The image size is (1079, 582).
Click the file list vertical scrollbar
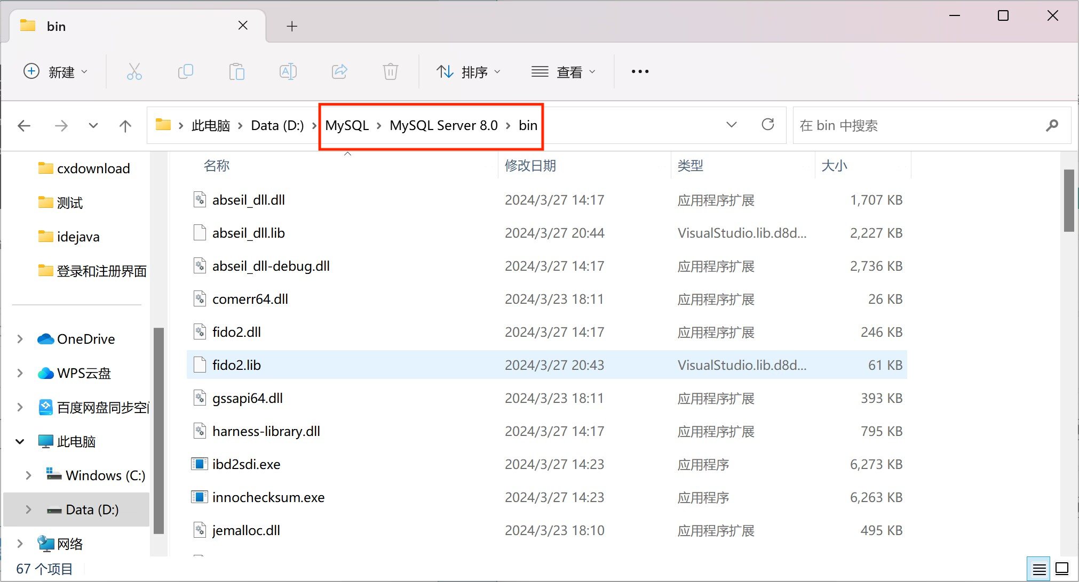pos(1068,200)
